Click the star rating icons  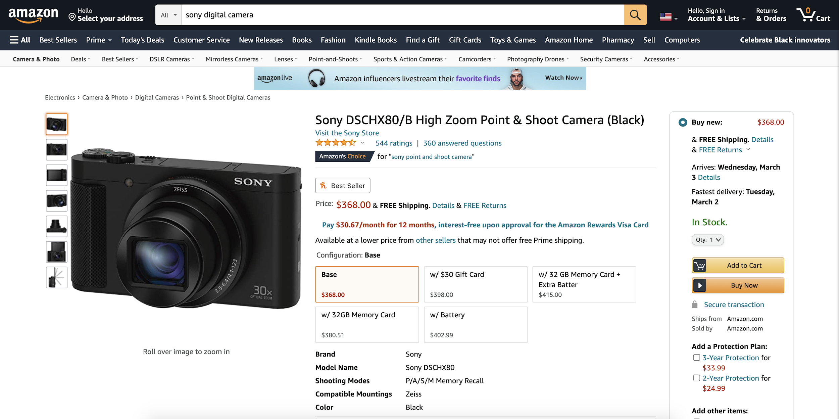336,143
